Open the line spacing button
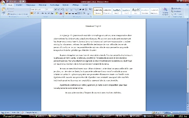 pos(80,13)
